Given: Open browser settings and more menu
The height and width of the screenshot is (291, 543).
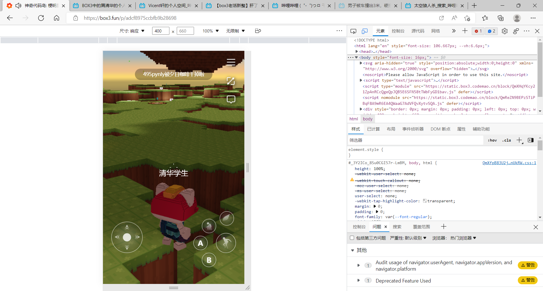Looking at the screenshot, I should [x=533, y=18].
